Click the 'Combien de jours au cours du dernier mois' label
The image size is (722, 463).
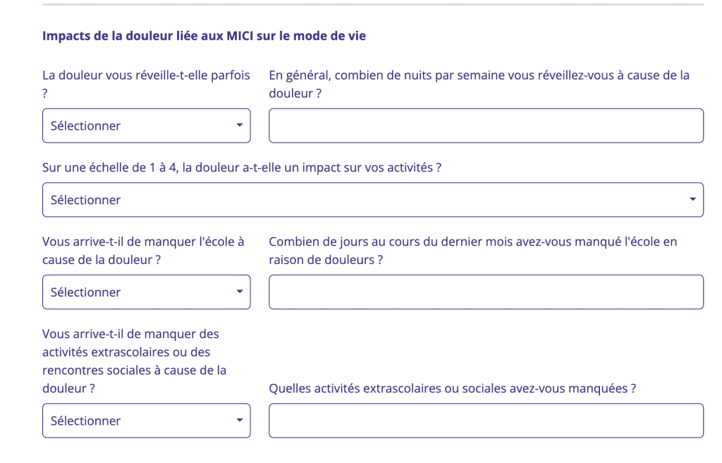pos(473,251)
